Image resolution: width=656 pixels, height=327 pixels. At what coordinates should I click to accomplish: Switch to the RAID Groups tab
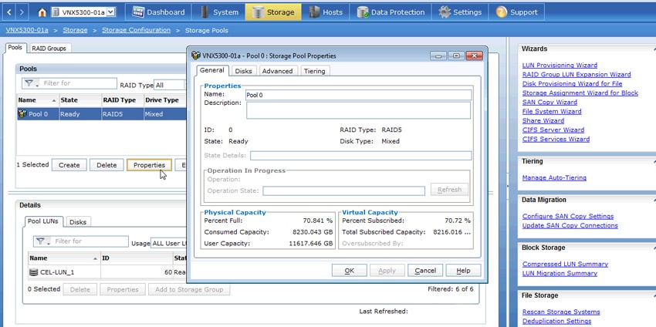49,48
